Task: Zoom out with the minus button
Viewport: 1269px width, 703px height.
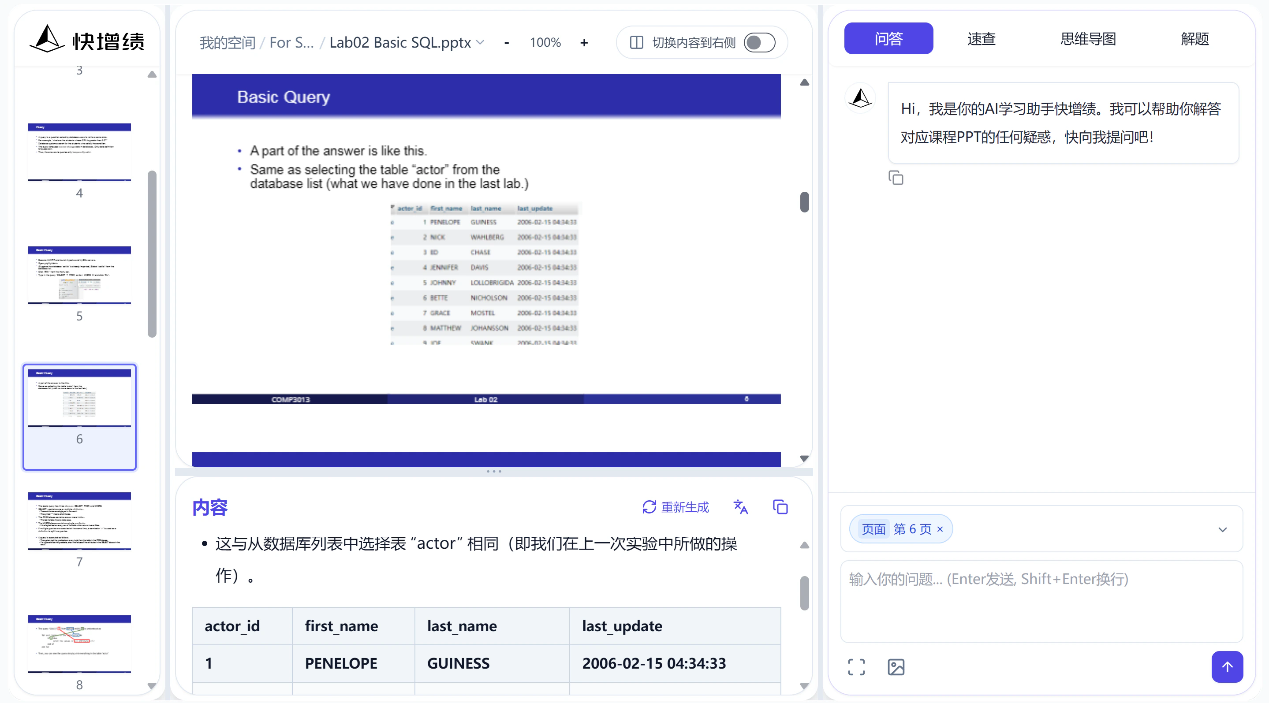Action: (x=507, y=43)
